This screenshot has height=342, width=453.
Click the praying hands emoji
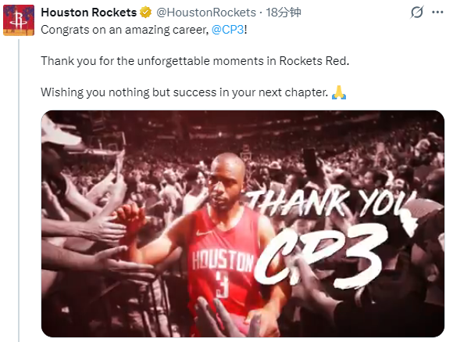(x=339, y=92)
